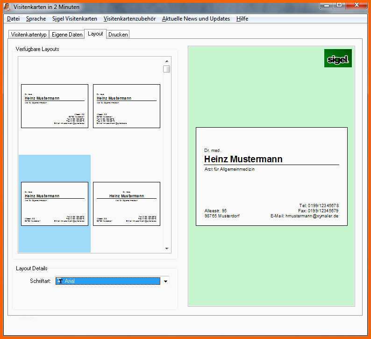Viewport: 371px width, 339px height.
Task: Select layout with right-aligned address block
Action: [x=55, y=106]
